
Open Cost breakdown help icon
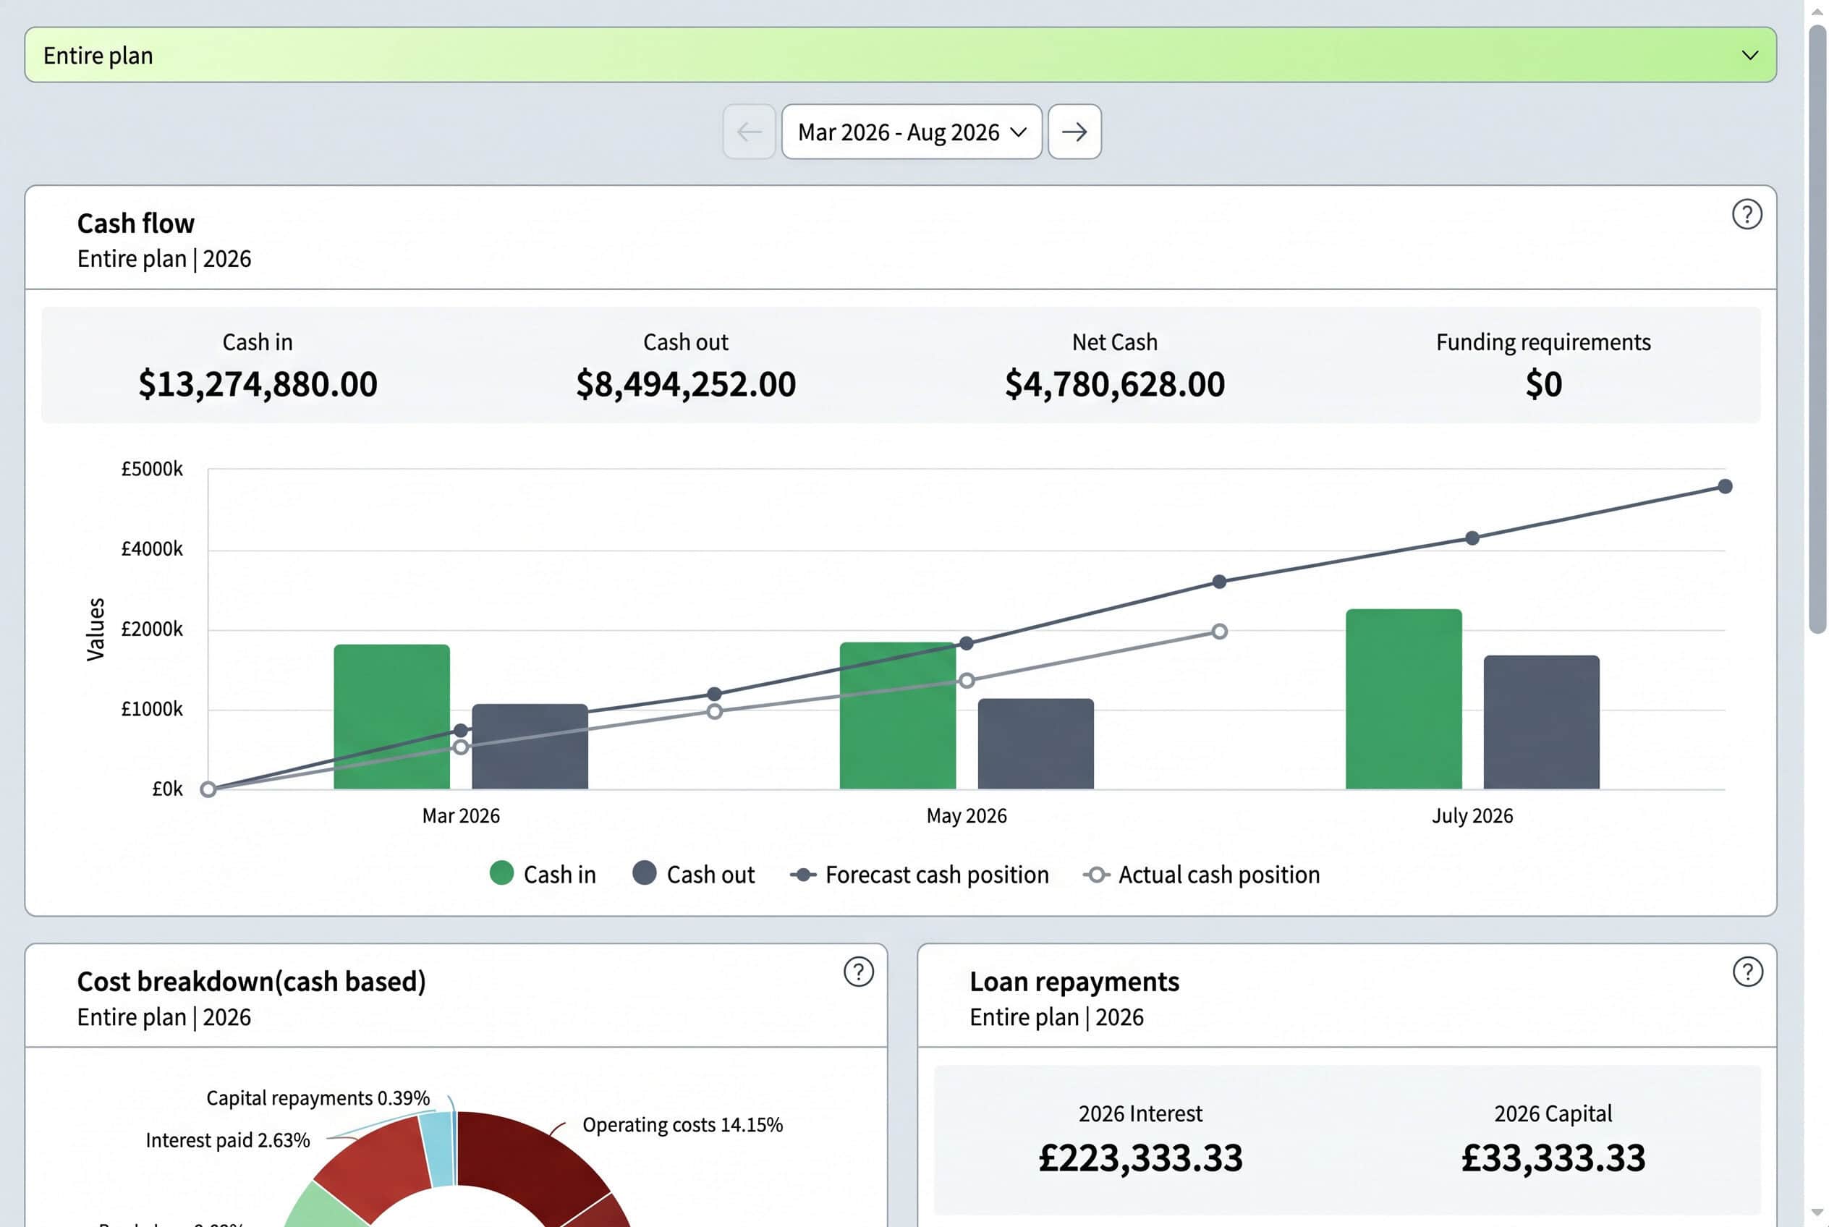click(x=859, y=972)
